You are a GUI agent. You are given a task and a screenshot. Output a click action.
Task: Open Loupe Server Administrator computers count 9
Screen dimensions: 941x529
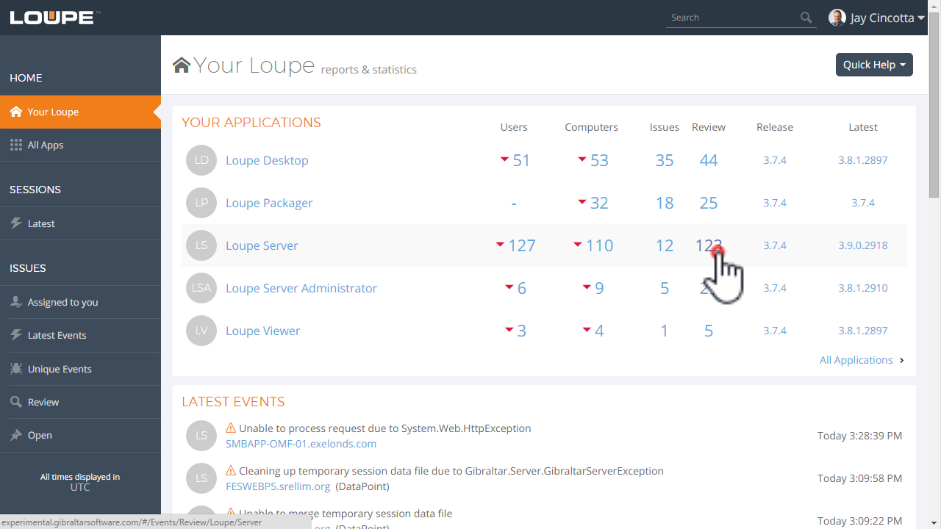point(599,288)
